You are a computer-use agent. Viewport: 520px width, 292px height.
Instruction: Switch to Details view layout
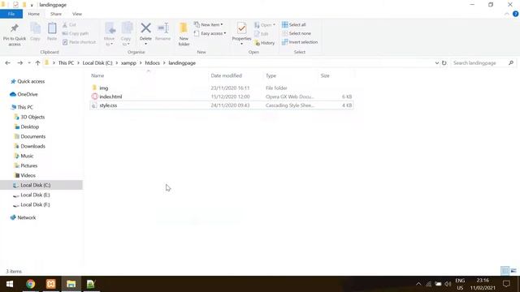(505, 271)
